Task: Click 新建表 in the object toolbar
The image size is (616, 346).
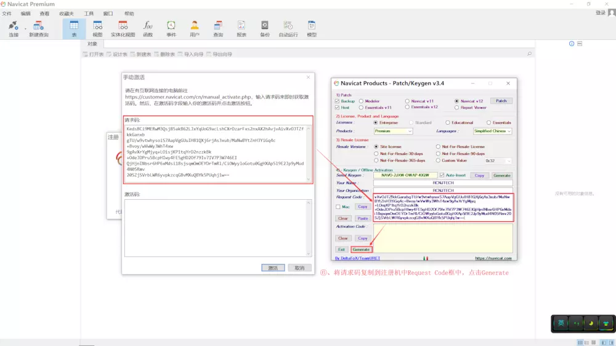Action: (140, 54)
